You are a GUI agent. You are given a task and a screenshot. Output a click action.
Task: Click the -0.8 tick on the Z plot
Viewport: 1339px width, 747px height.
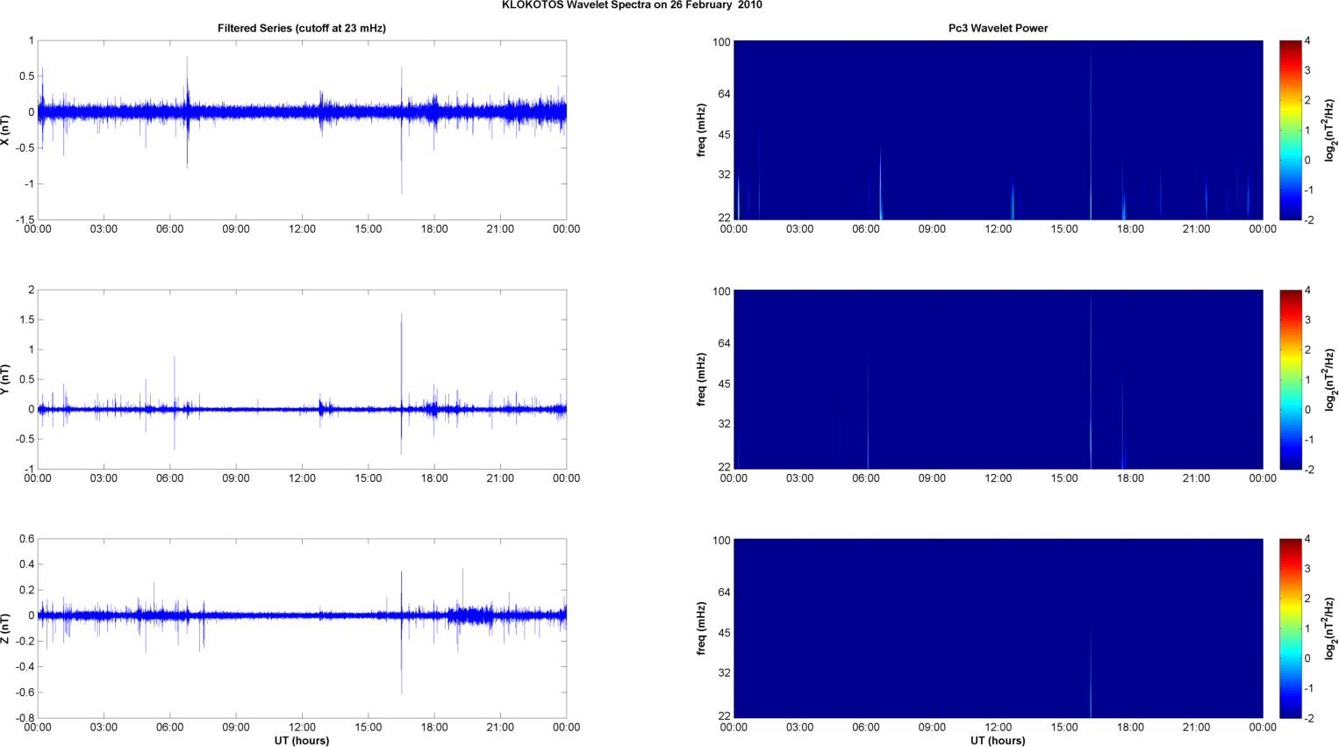25,718
